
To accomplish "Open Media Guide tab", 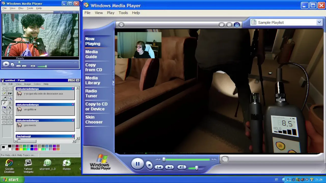I will [91, 54].
